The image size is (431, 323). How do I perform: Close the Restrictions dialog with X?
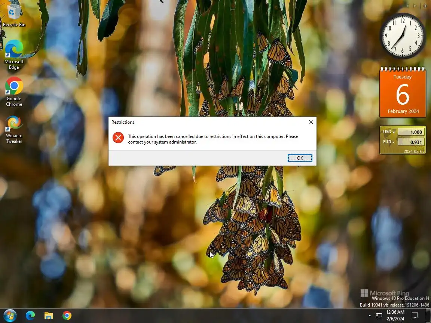[x=311, y=122]
